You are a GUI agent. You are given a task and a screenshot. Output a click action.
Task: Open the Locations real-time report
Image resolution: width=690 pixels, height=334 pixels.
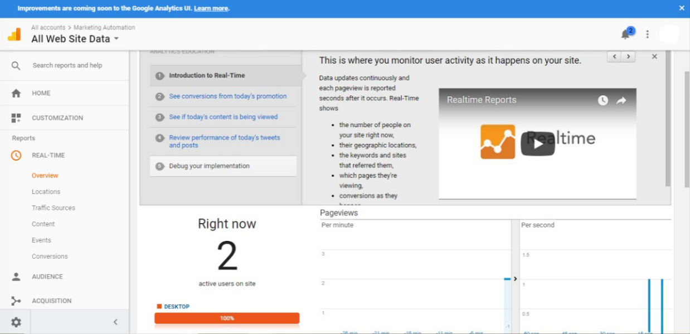(x=46, y=192)
